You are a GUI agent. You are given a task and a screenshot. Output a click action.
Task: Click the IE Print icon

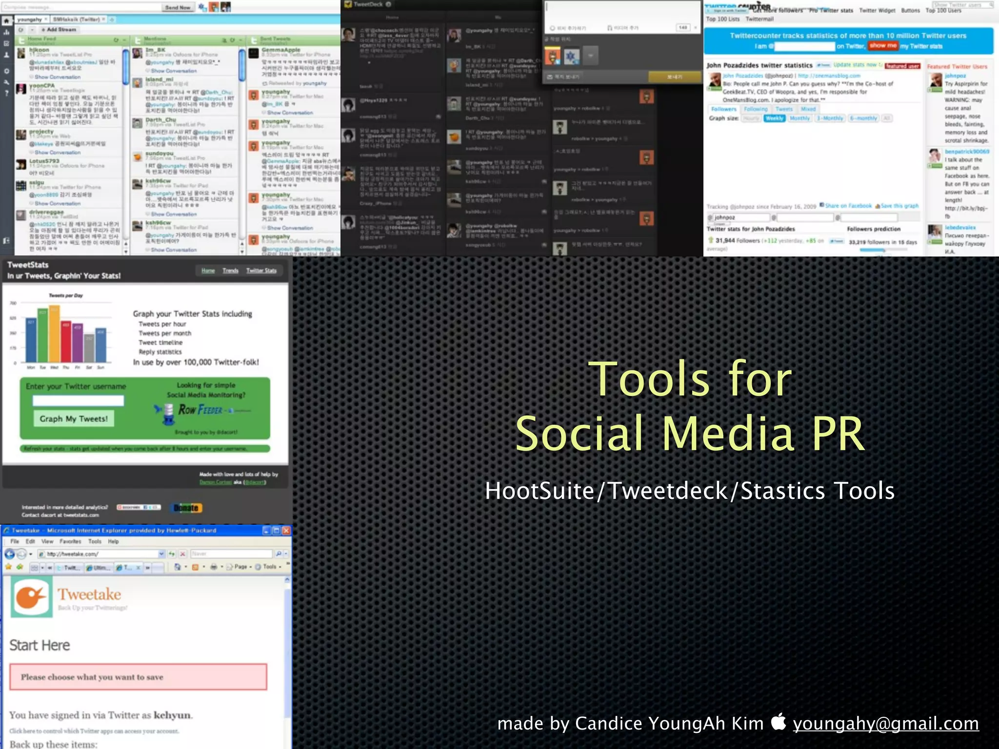[213, 567]
